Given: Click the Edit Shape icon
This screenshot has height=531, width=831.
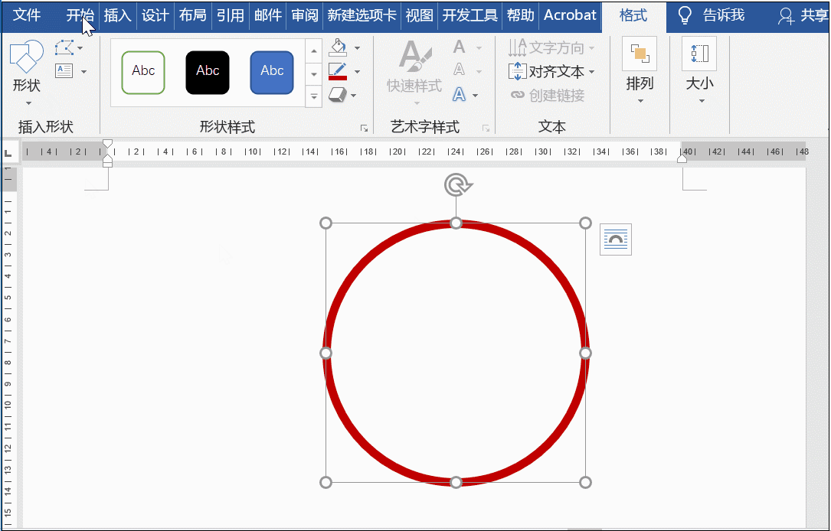Looking at the screenshot, I should (64, 48).
